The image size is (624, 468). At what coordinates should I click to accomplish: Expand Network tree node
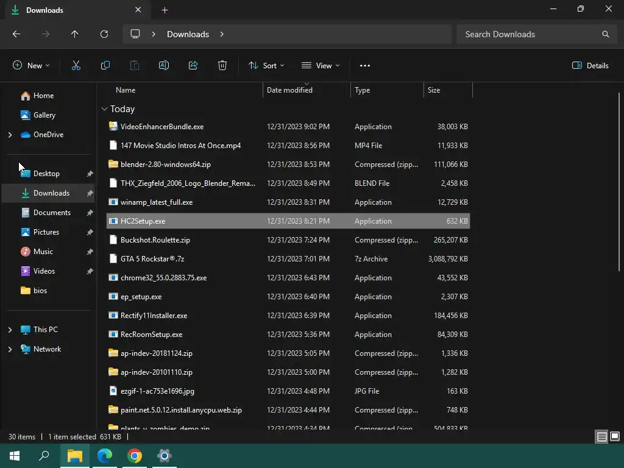pyautogui.click(x=10, y=349)
